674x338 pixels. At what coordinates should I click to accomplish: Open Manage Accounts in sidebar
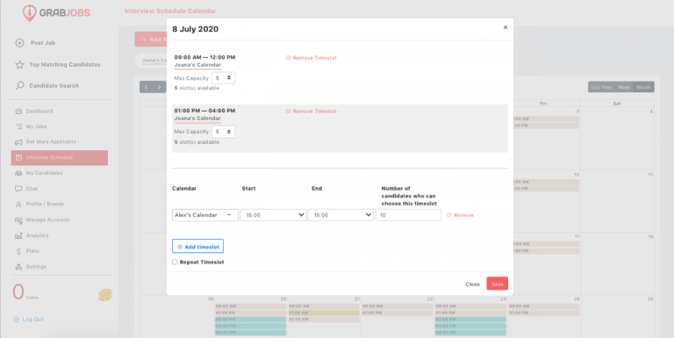coord(47,219)
